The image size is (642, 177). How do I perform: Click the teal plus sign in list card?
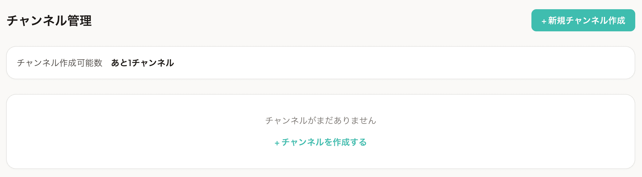point(277,143)
